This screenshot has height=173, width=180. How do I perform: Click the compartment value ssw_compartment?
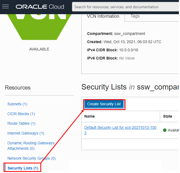pyautogui.click(x=130, y=34)
